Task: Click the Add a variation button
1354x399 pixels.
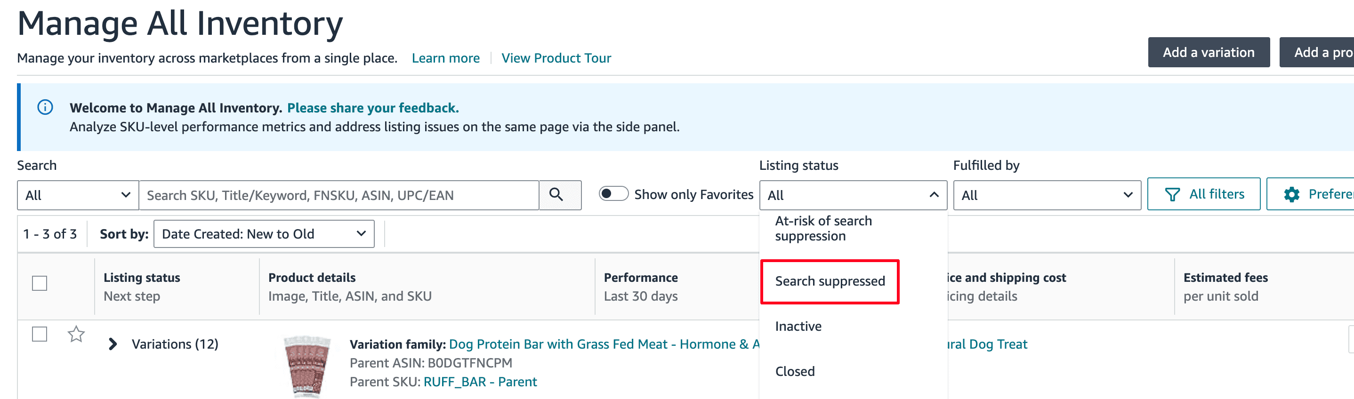Action: 1208,53
